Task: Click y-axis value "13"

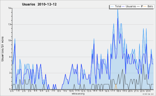Action: [9, 24]
